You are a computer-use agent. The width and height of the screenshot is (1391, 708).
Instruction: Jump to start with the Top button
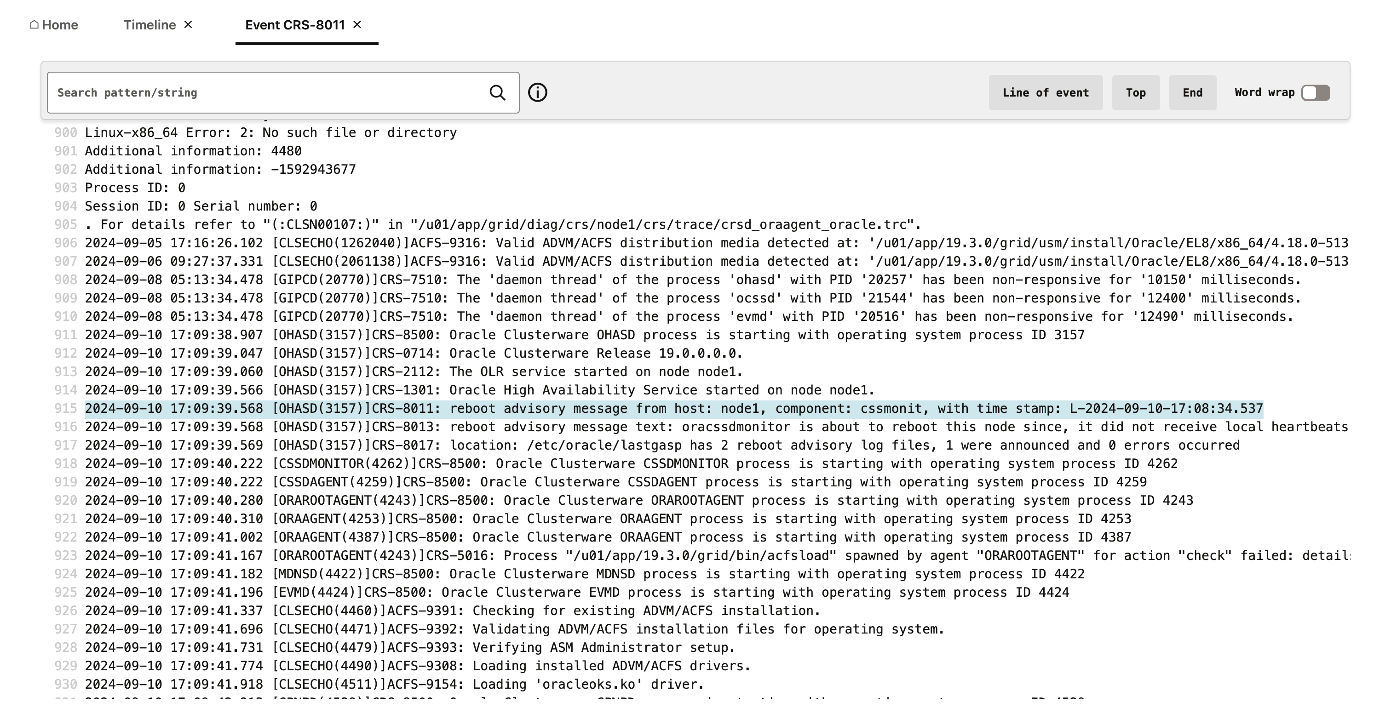(1136, 92)
